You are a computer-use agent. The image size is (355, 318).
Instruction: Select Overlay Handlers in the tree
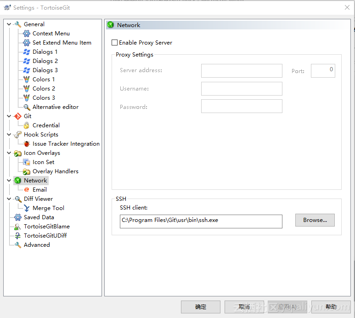pos(56,171)
